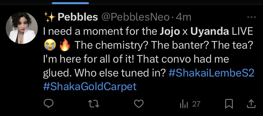This screenshot has height=116, width=263.
Task: Repost the tweet using the retweet icon
Action: (94, 104)
